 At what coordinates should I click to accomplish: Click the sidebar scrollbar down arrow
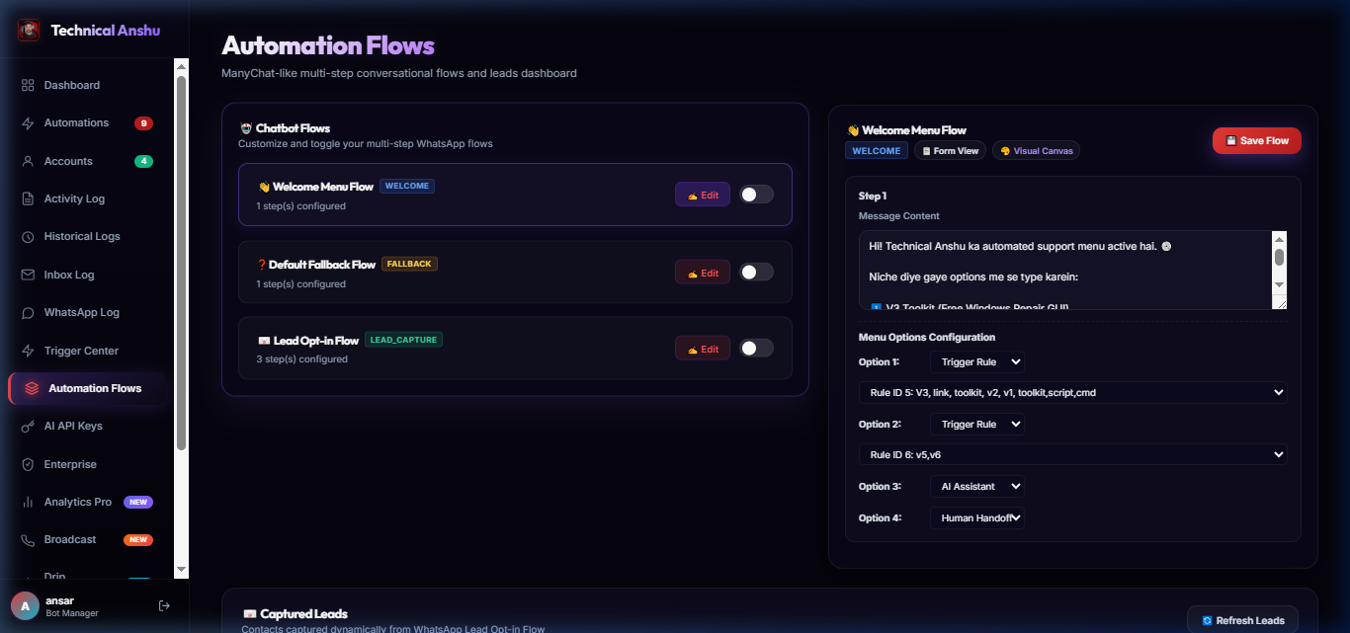pyautogui.click(x=181, y=570)
